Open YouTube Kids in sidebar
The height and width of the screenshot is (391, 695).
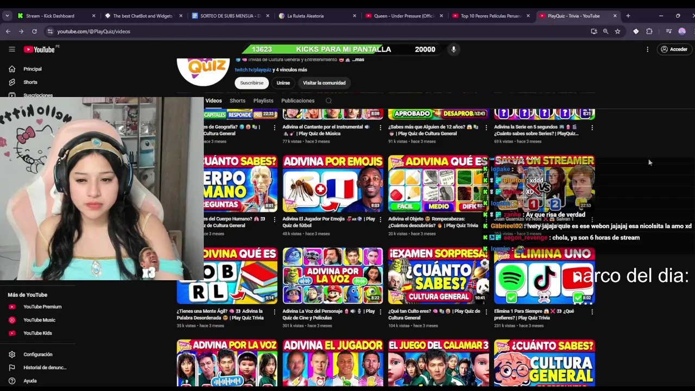point(37,333)
